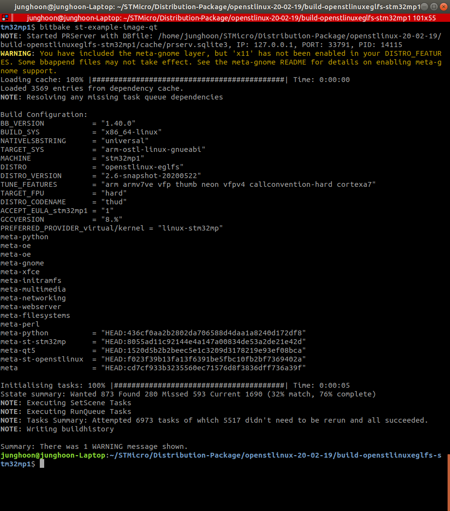Click the orange scrollbar handle
Image resolution: width=450 pixels, height=511 pixels.
click(449, 483)
